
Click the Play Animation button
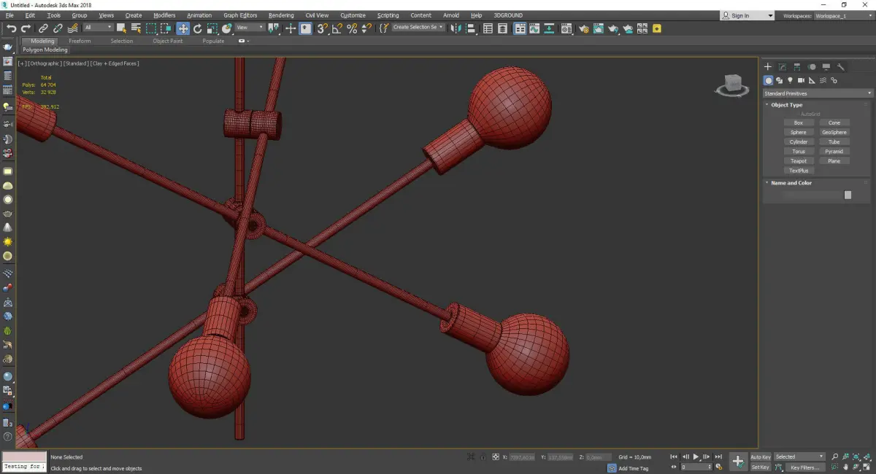click(x=696, y=456)
